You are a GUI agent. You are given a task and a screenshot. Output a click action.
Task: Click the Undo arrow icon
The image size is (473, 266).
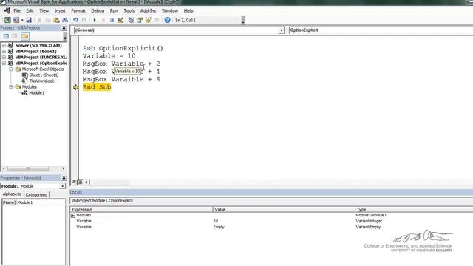pos(75,20)
